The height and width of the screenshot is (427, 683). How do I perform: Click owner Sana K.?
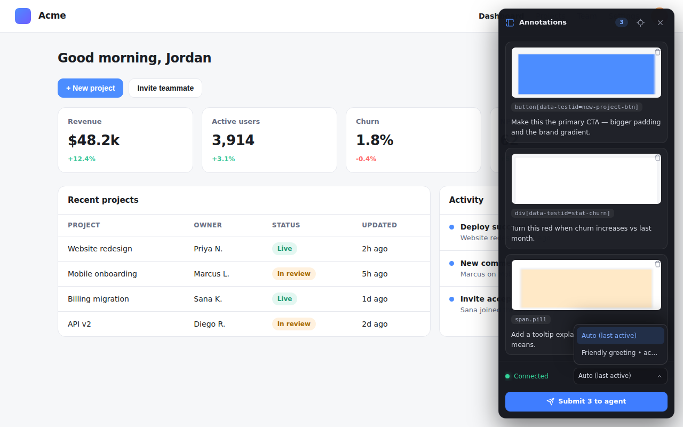[208, 299]
